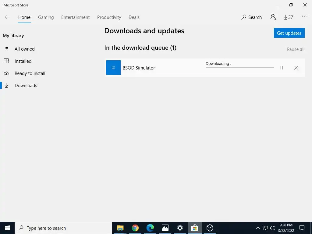Show Installed apps in library
The height and width of the screenshot is (234, 312).
coord(23,61)
